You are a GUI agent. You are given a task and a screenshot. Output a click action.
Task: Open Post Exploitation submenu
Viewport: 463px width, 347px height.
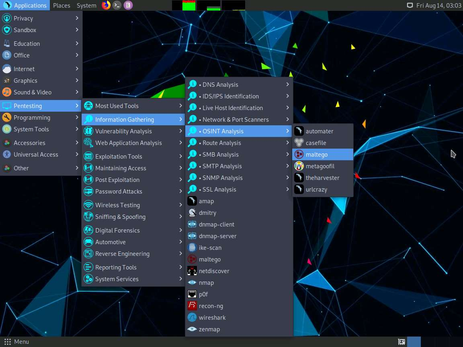133,180
